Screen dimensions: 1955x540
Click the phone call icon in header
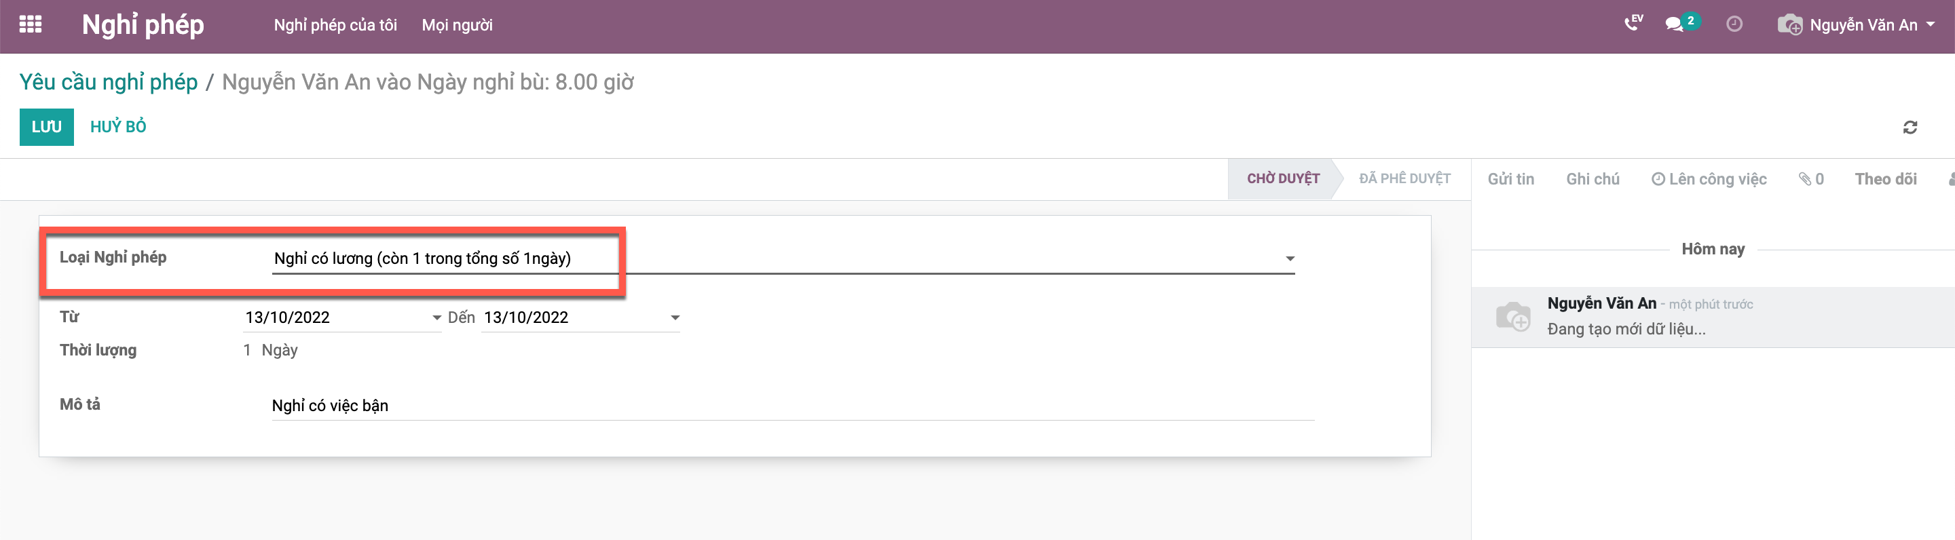click(1633, 24)
